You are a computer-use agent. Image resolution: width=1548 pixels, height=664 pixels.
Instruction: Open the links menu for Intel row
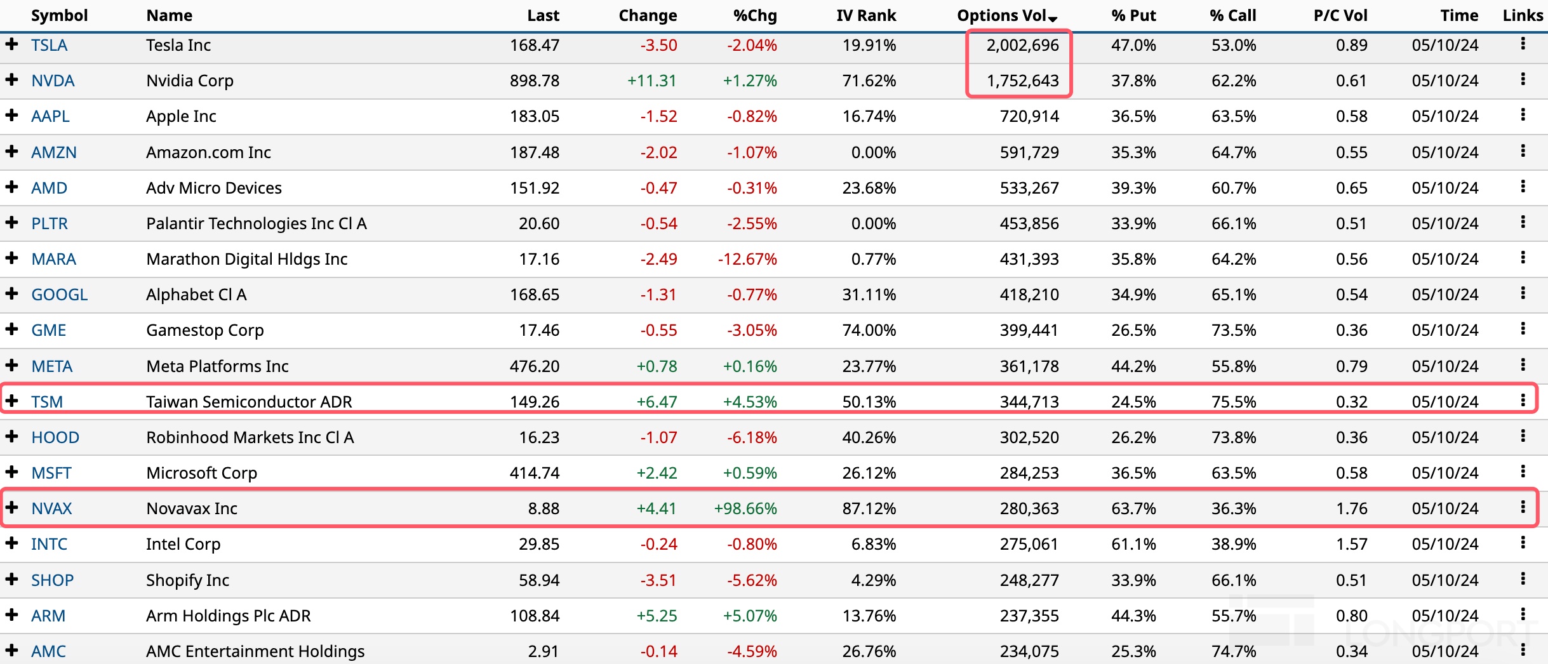1523,543
